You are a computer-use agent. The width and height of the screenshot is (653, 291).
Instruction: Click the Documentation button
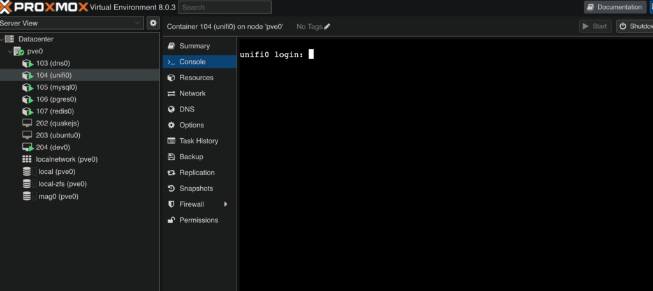[615, 7]
